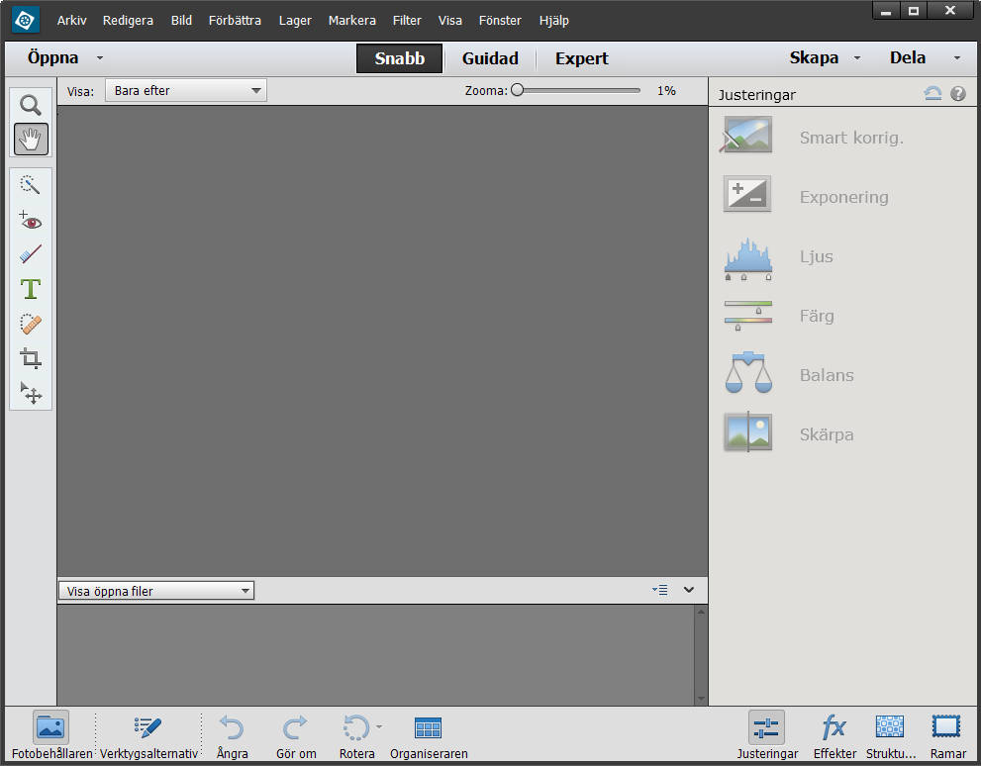The width and height of the screenshot is (981, 766).
Task: Show the Struktu... textures panel
Action: tap(890, 735)
